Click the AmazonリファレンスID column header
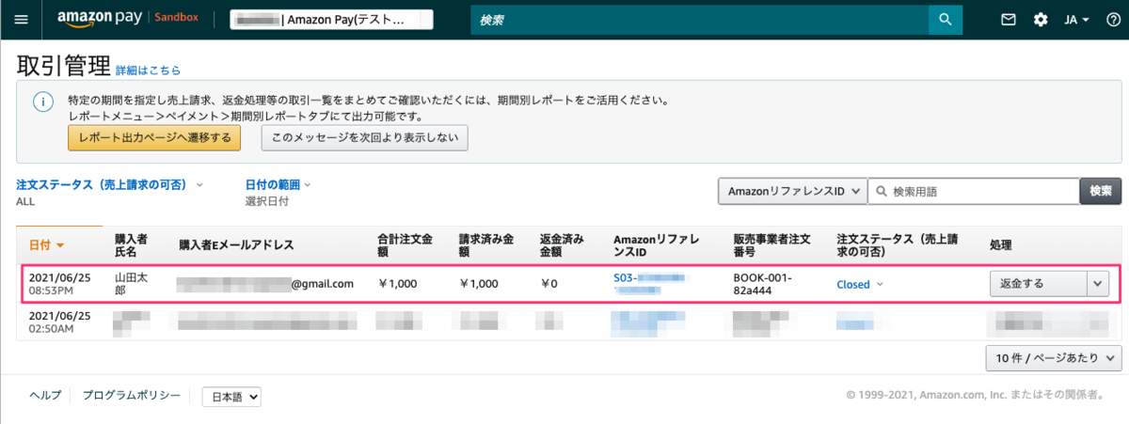Viewport: 1129px width, 424px height. pos(656,245)
